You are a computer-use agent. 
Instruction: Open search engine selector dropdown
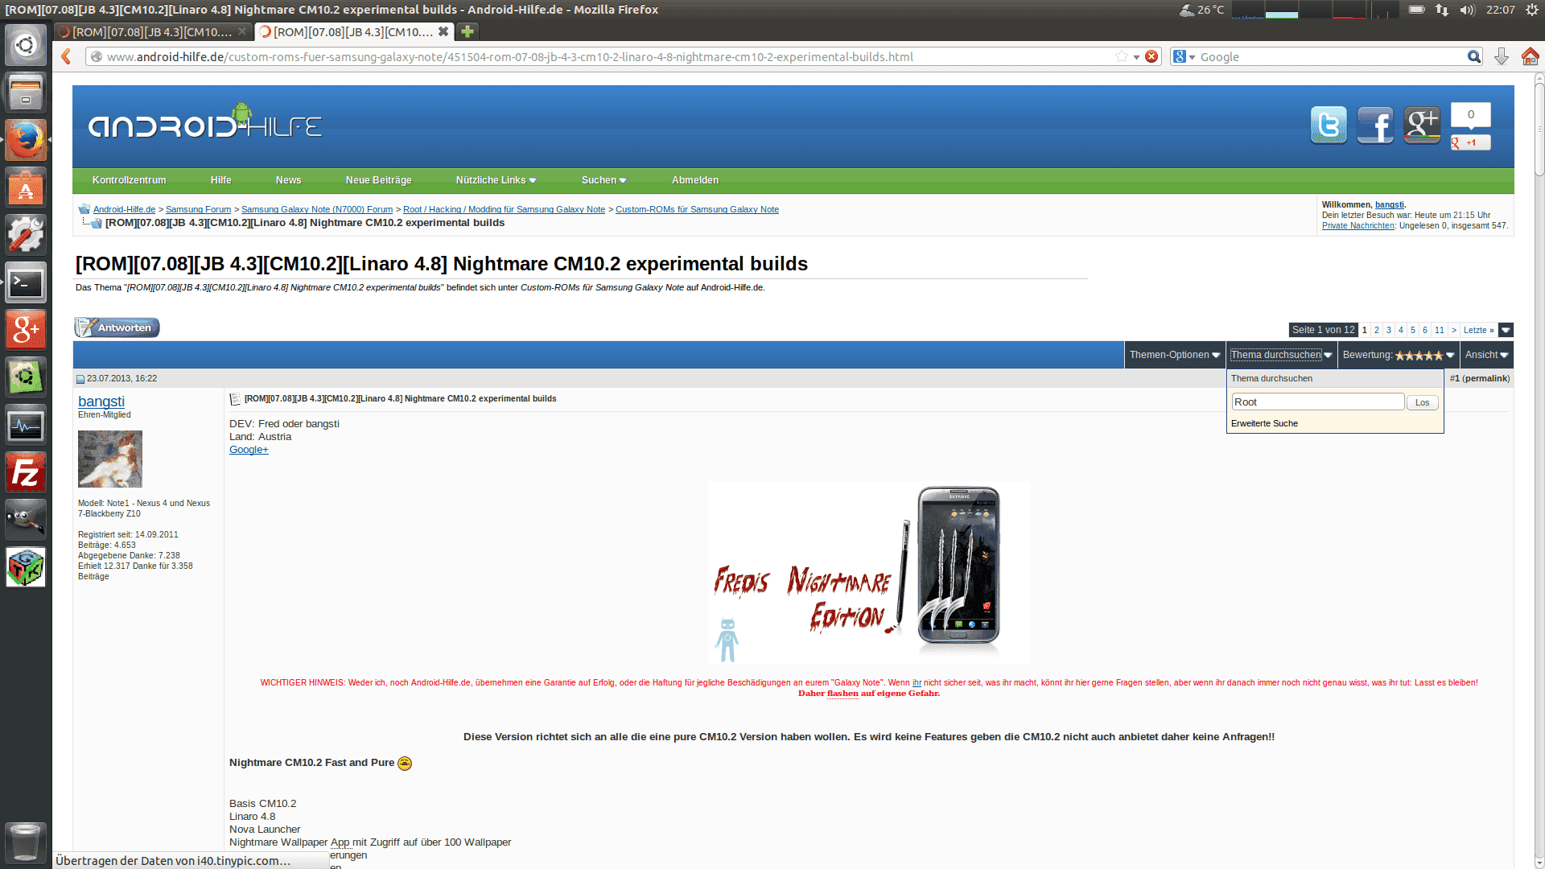pos(1184,56)
